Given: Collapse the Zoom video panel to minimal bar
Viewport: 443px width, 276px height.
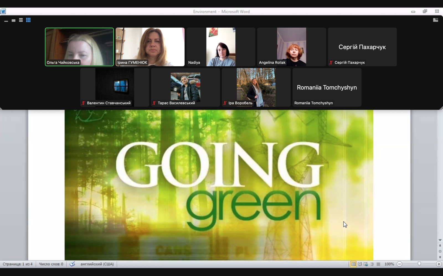Looking at the screenshot, I should [x=6, y=21].
